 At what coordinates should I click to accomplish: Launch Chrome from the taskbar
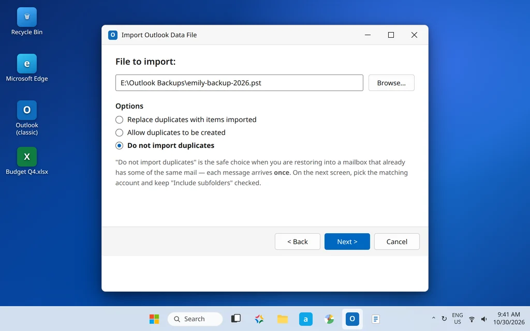pyautogui.click(x=329, y=319)
